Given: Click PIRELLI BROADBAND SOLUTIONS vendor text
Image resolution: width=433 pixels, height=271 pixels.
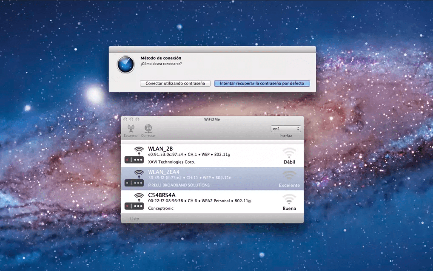Looking at the screenshot, I should point(179,185).
